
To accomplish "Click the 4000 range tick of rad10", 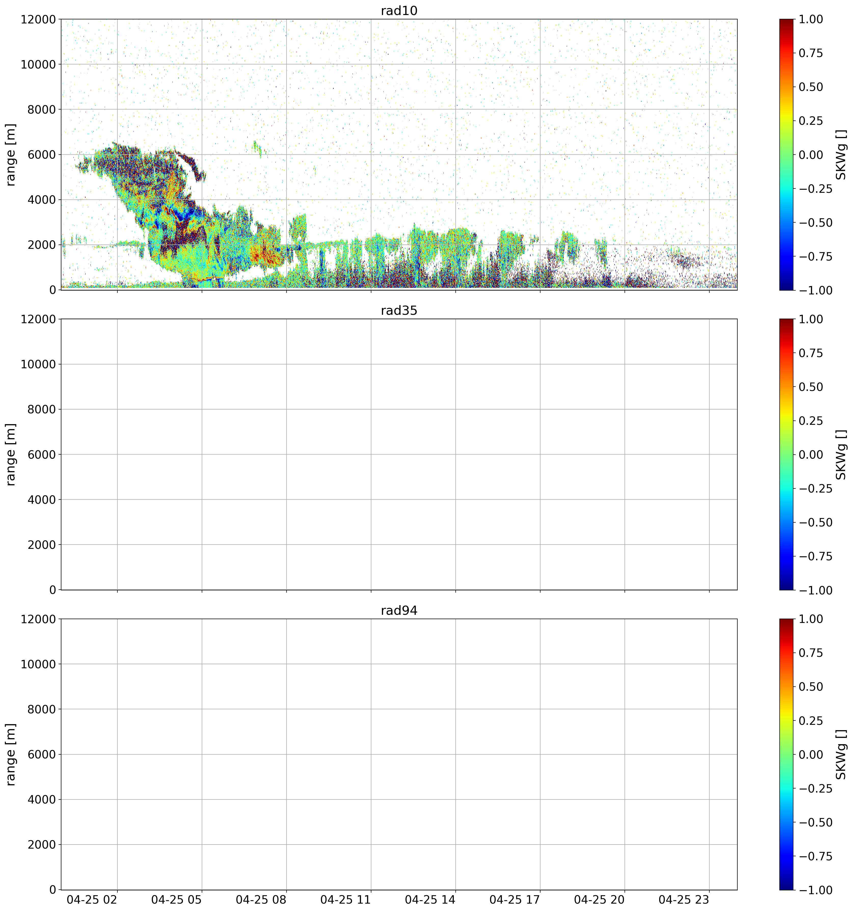I will (42, 200).
